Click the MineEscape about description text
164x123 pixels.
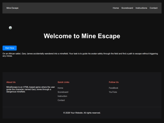click(x=31, y=89)
